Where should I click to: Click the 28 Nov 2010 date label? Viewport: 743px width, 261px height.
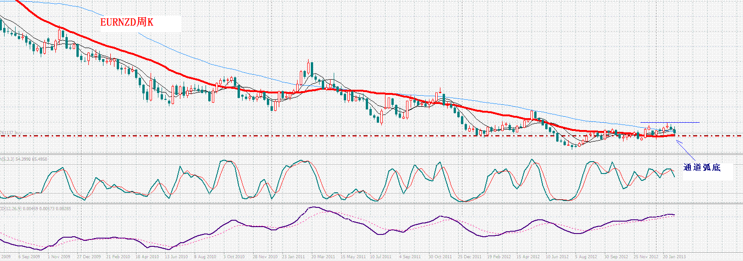(265, 257)
